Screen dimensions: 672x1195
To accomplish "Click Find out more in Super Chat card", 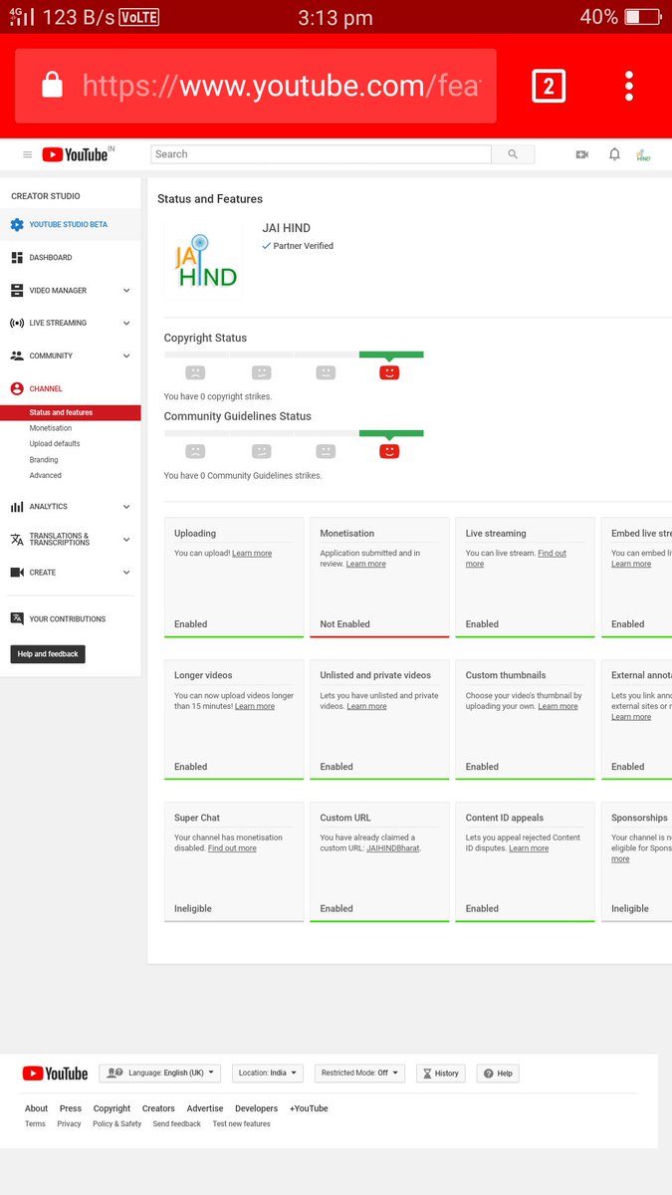I will click(232, 848).
